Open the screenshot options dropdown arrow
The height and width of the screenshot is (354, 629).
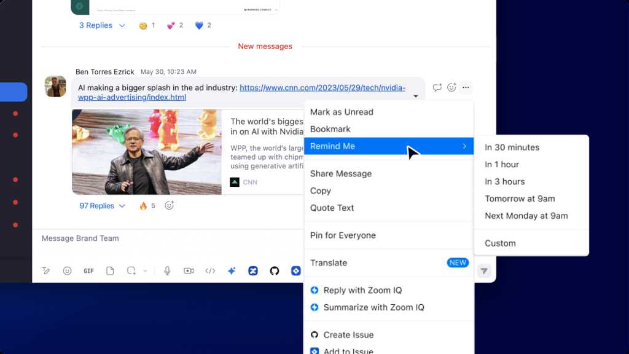(146, 271)
